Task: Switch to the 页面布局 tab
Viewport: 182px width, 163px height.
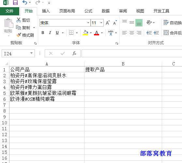Action: point(67,11)
